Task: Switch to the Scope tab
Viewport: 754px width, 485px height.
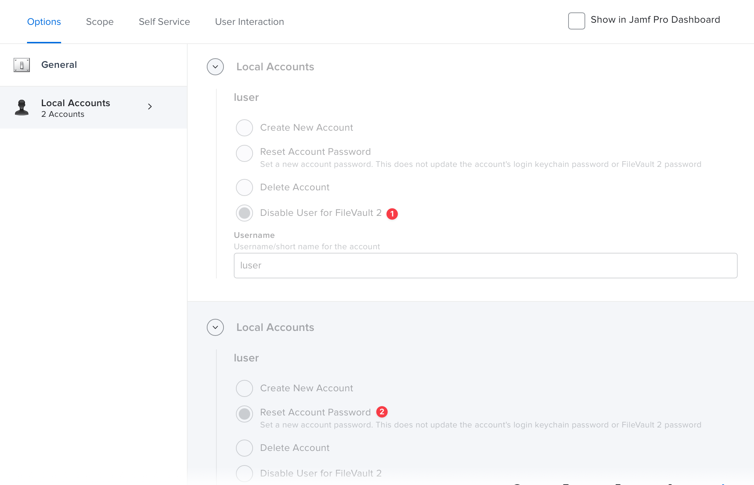Action: click(100, 22)
